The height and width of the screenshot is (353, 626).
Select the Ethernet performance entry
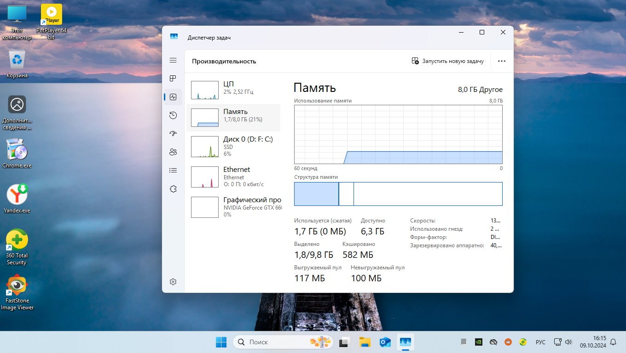[234, 176]
